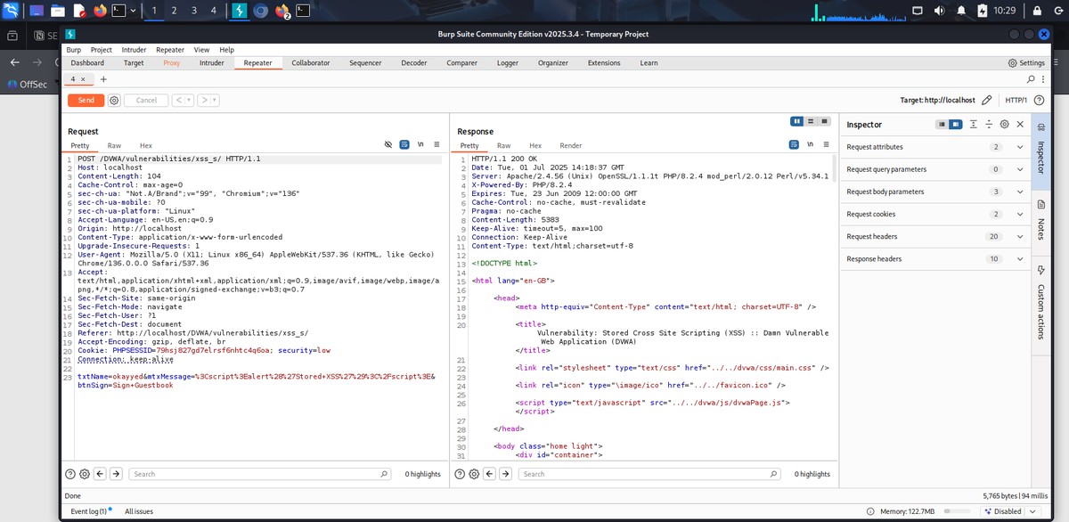Open Notes side panel

pos(1041,223)
